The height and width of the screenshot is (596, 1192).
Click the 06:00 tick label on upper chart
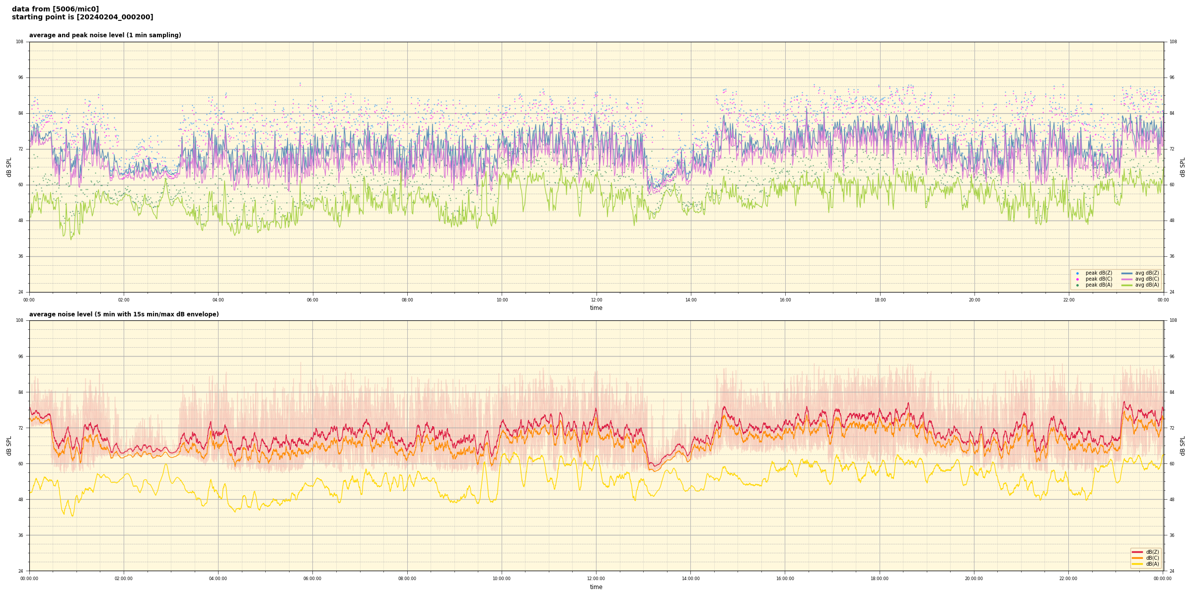(312, 300)
